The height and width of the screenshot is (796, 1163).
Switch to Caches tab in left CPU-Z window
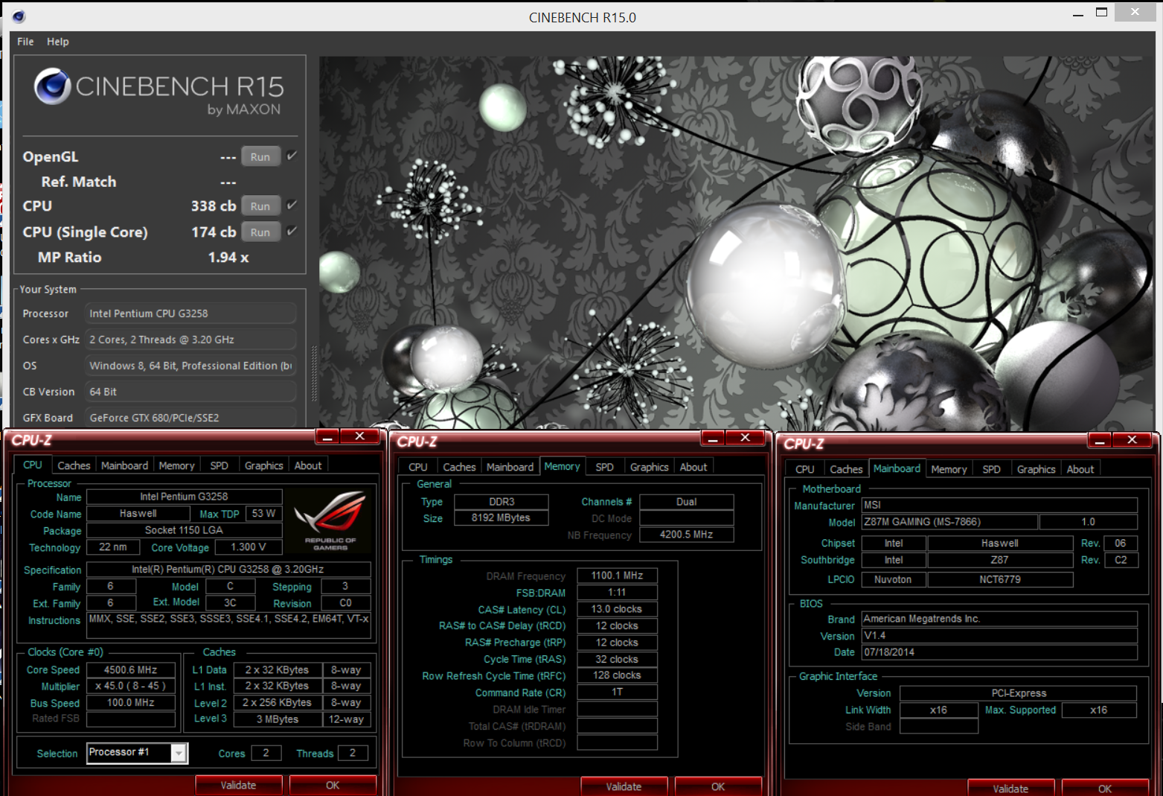tap(74, 465)
